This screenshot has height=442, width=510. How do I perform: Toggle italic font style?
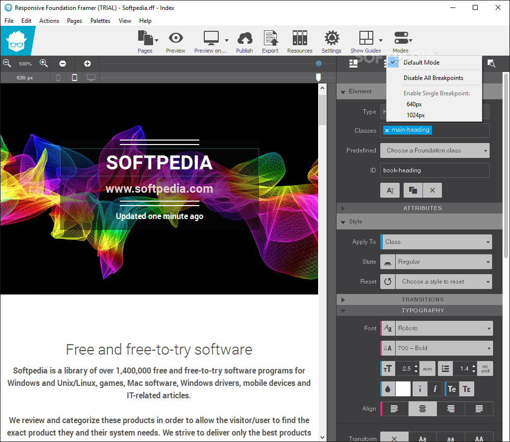(435, 389)
